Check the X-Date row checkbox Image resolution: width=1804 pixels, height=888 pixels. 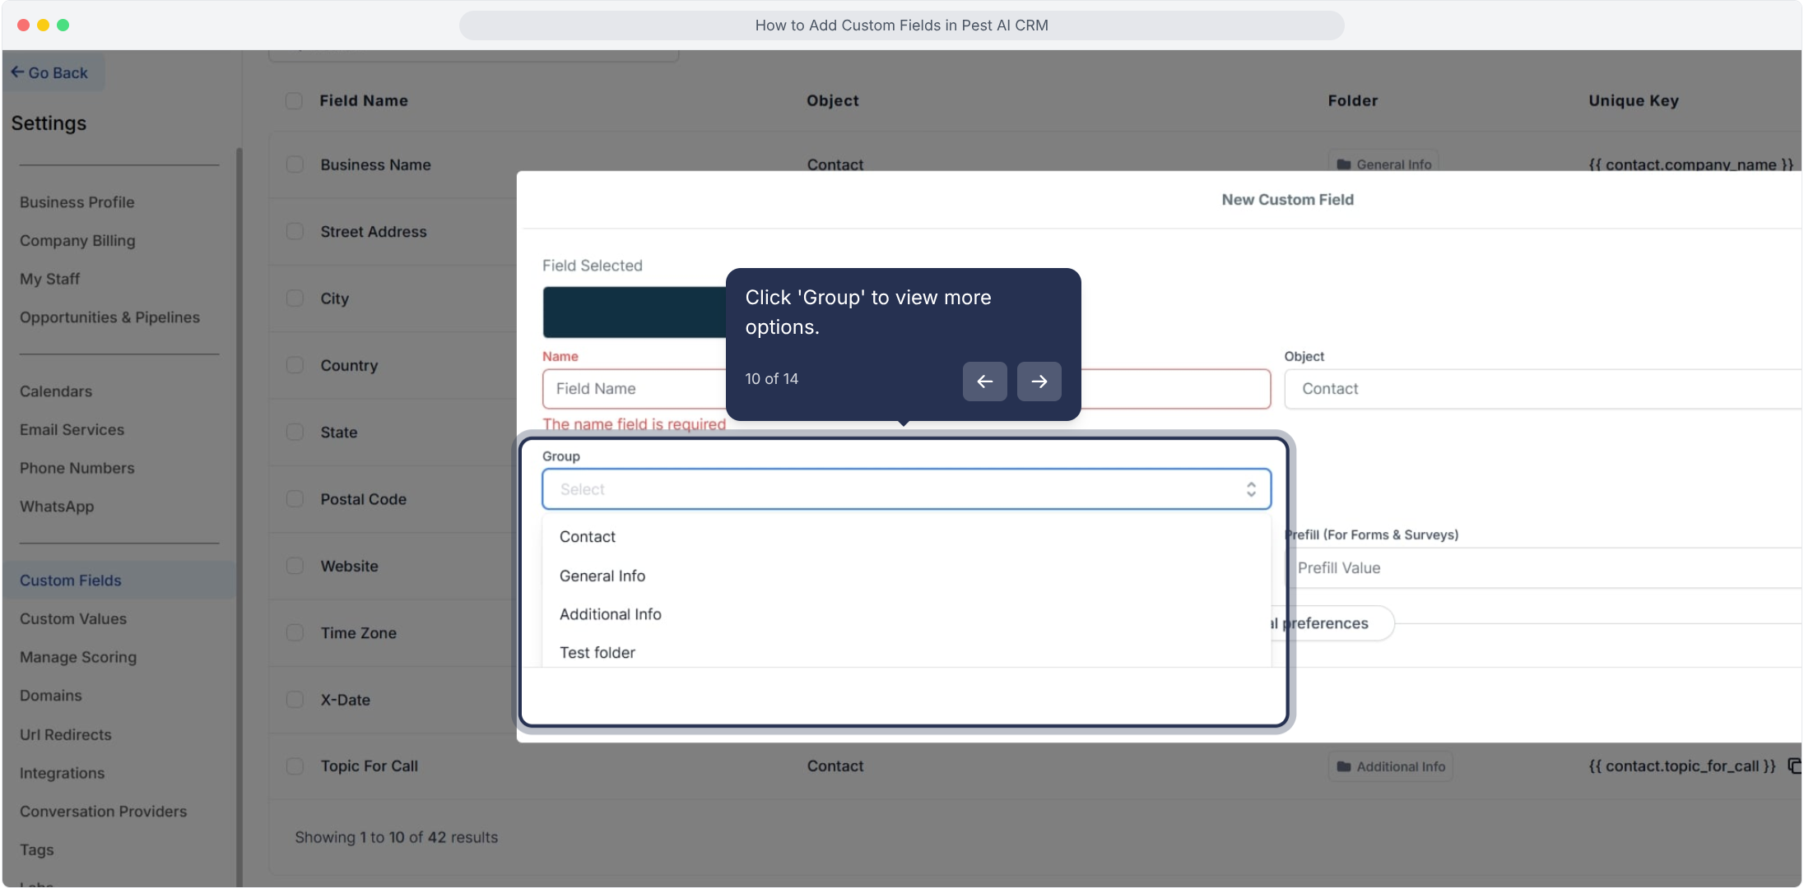(295, 700)
